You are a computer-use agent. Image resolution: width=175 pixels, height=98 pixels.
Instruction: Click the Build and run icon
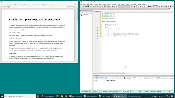point(112,6)
